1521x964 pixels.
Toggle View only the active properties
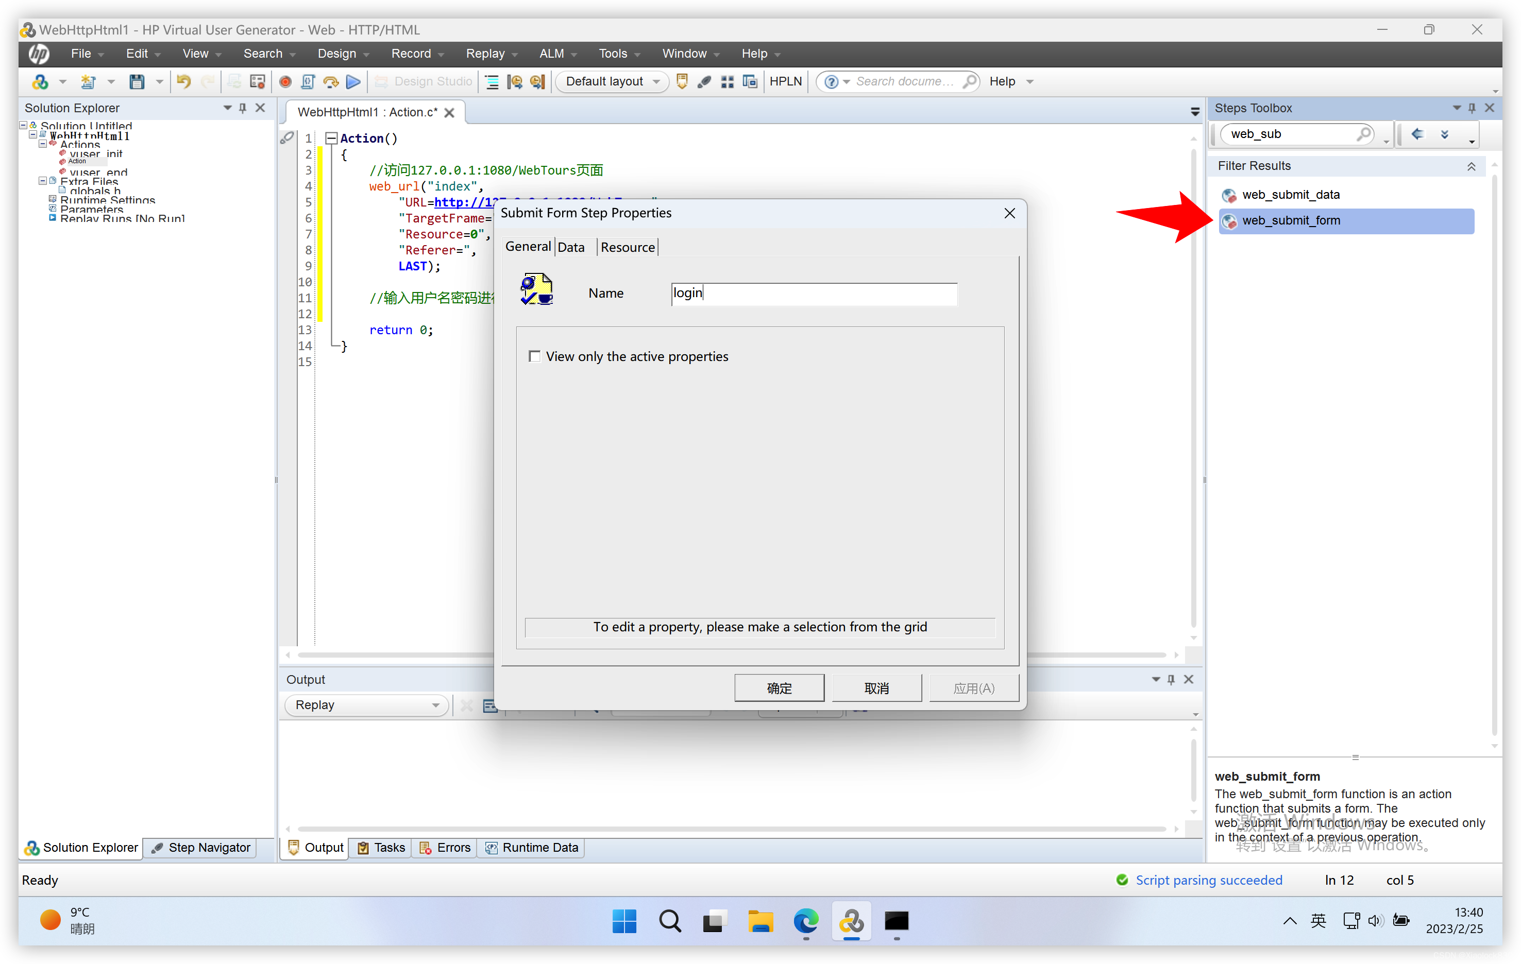pyautogui.click(x=534, y=356)
